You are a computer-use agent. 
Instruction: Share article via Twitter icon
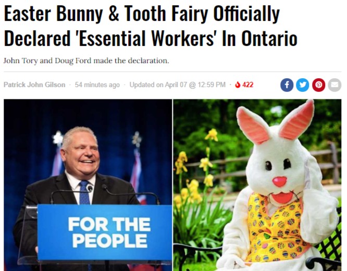click(x=303, y=85)
